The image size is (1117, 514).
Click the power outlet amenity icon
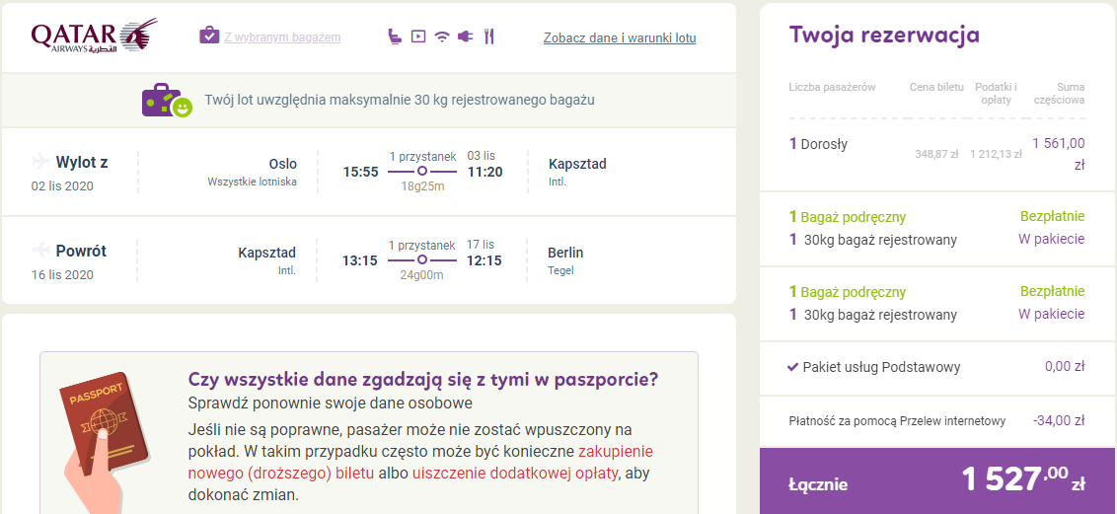pos(465,37)
